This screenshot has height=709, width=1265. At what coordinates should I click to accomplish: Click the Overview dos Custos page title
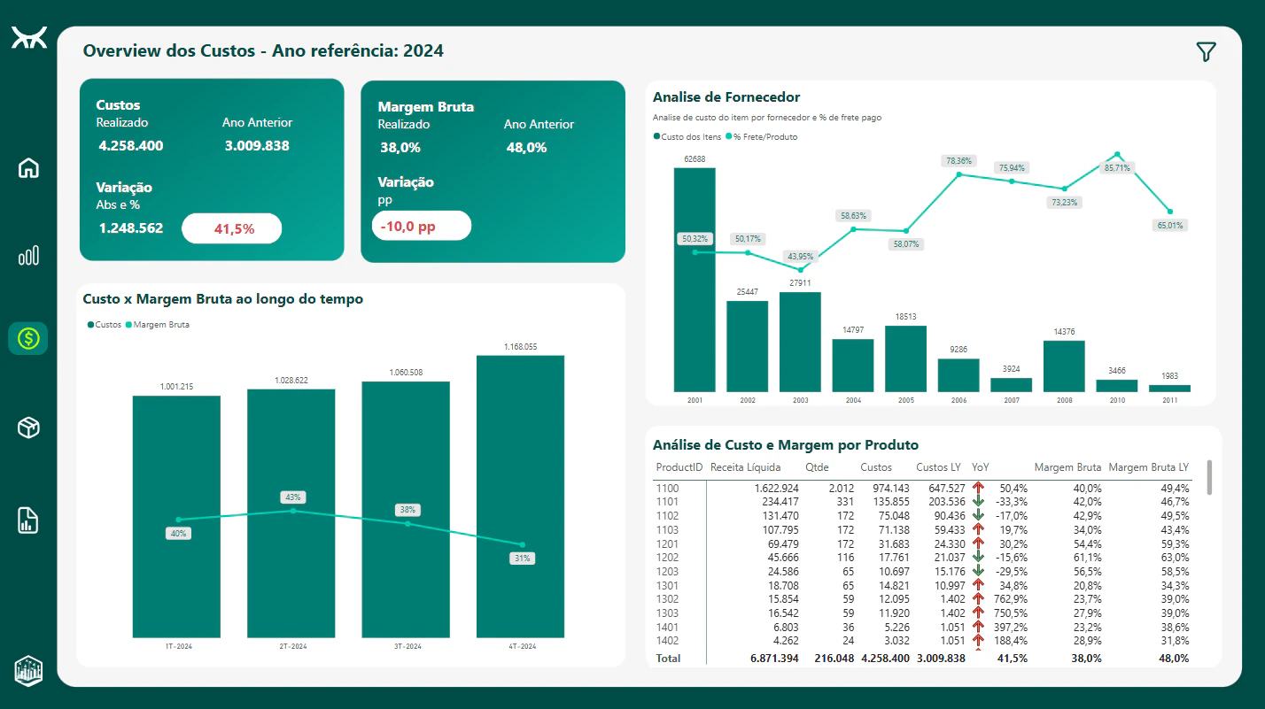pyautogui.click(x=263, y=51)
